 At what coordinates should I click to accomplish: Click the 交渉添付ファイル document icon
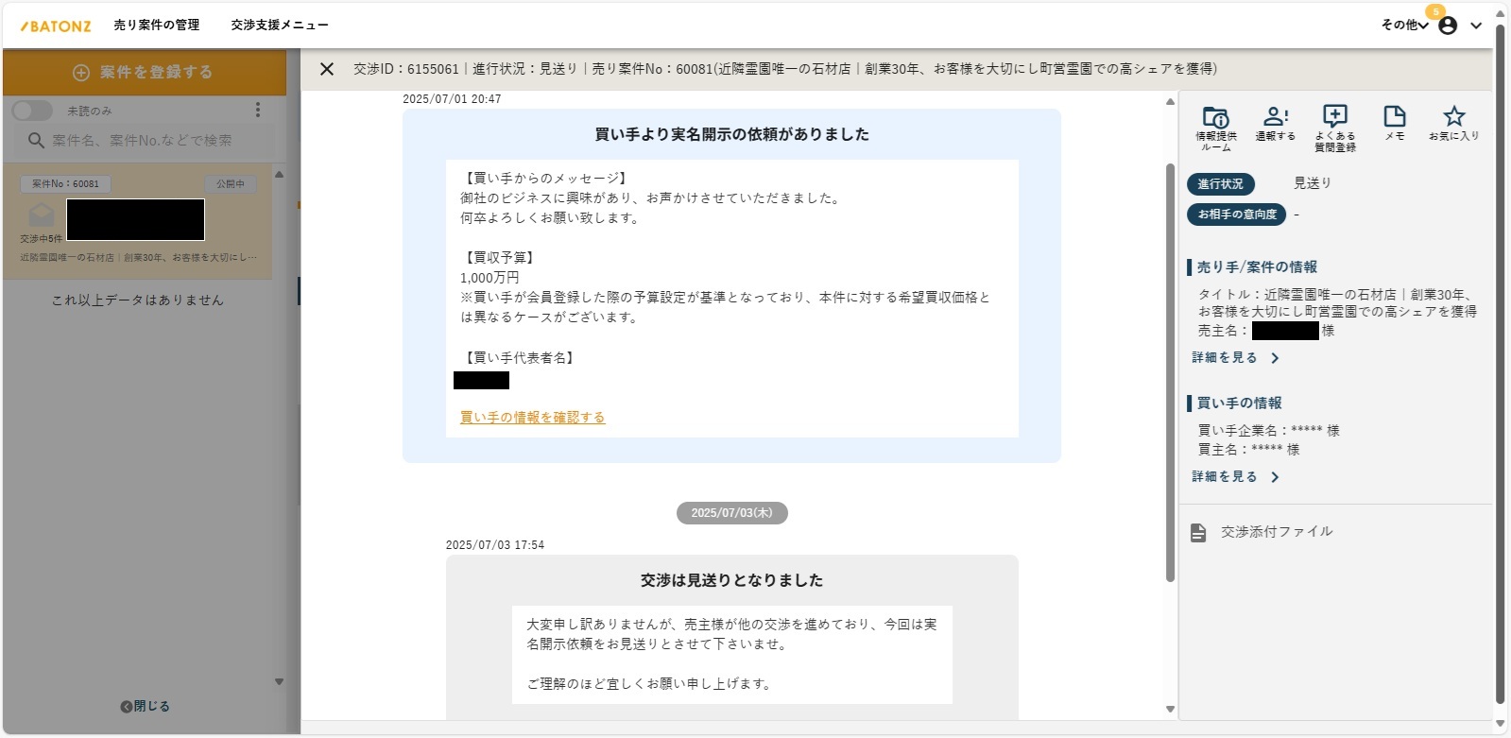click(1198, 533)
